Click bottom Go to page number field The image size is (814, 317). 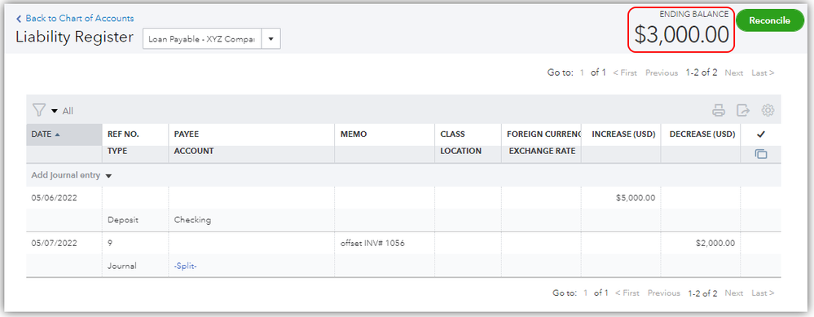pyautogui.click(x=586, y=293)
